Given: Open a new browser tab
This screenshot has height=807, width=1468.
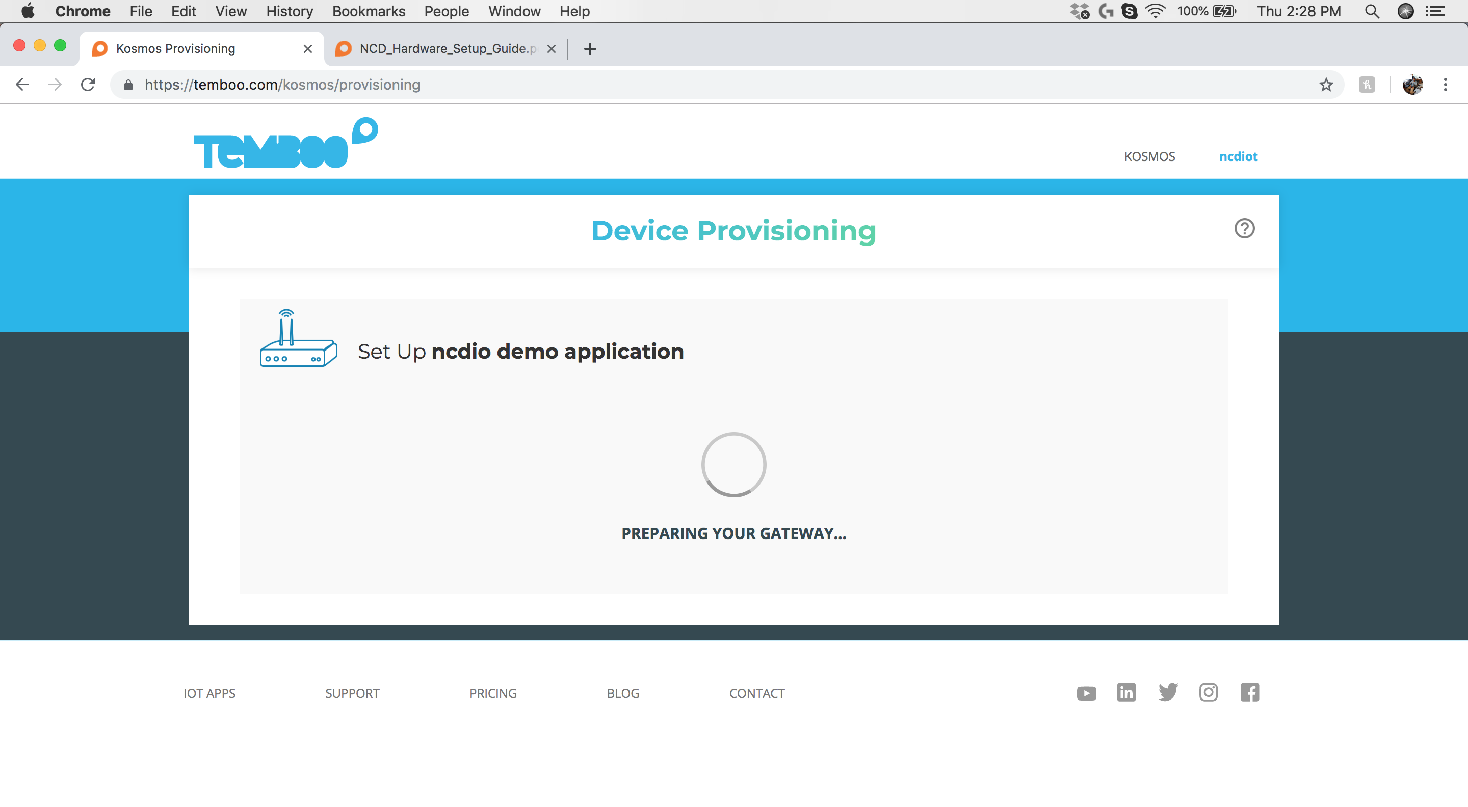Looking at the screenshot, I should point(590,49).
